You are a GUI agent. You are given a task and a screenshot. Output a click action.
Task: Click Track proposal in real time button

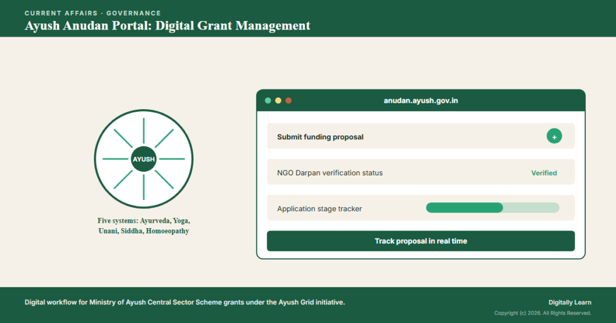coord(420,241)
